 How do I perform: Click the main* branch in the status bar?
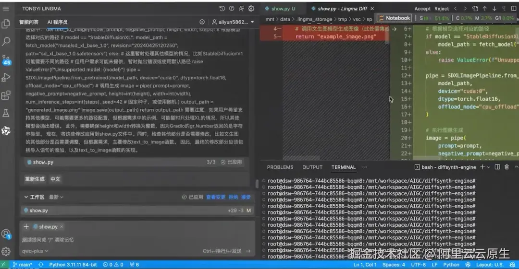point(23,265)
